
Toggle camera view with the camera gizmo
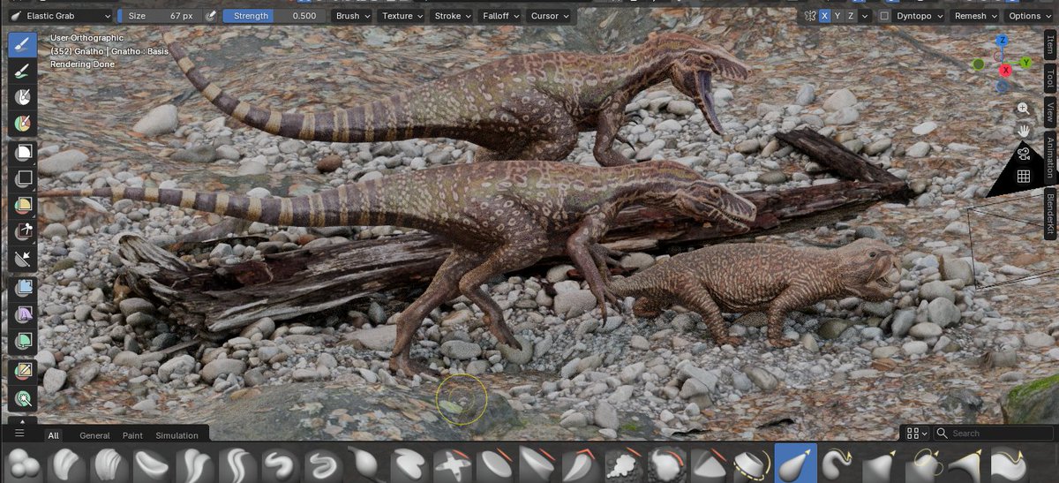(x=1023, y=153)
